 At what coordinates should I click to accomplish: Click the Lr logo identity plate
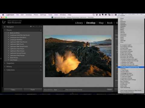pos(4,22)
